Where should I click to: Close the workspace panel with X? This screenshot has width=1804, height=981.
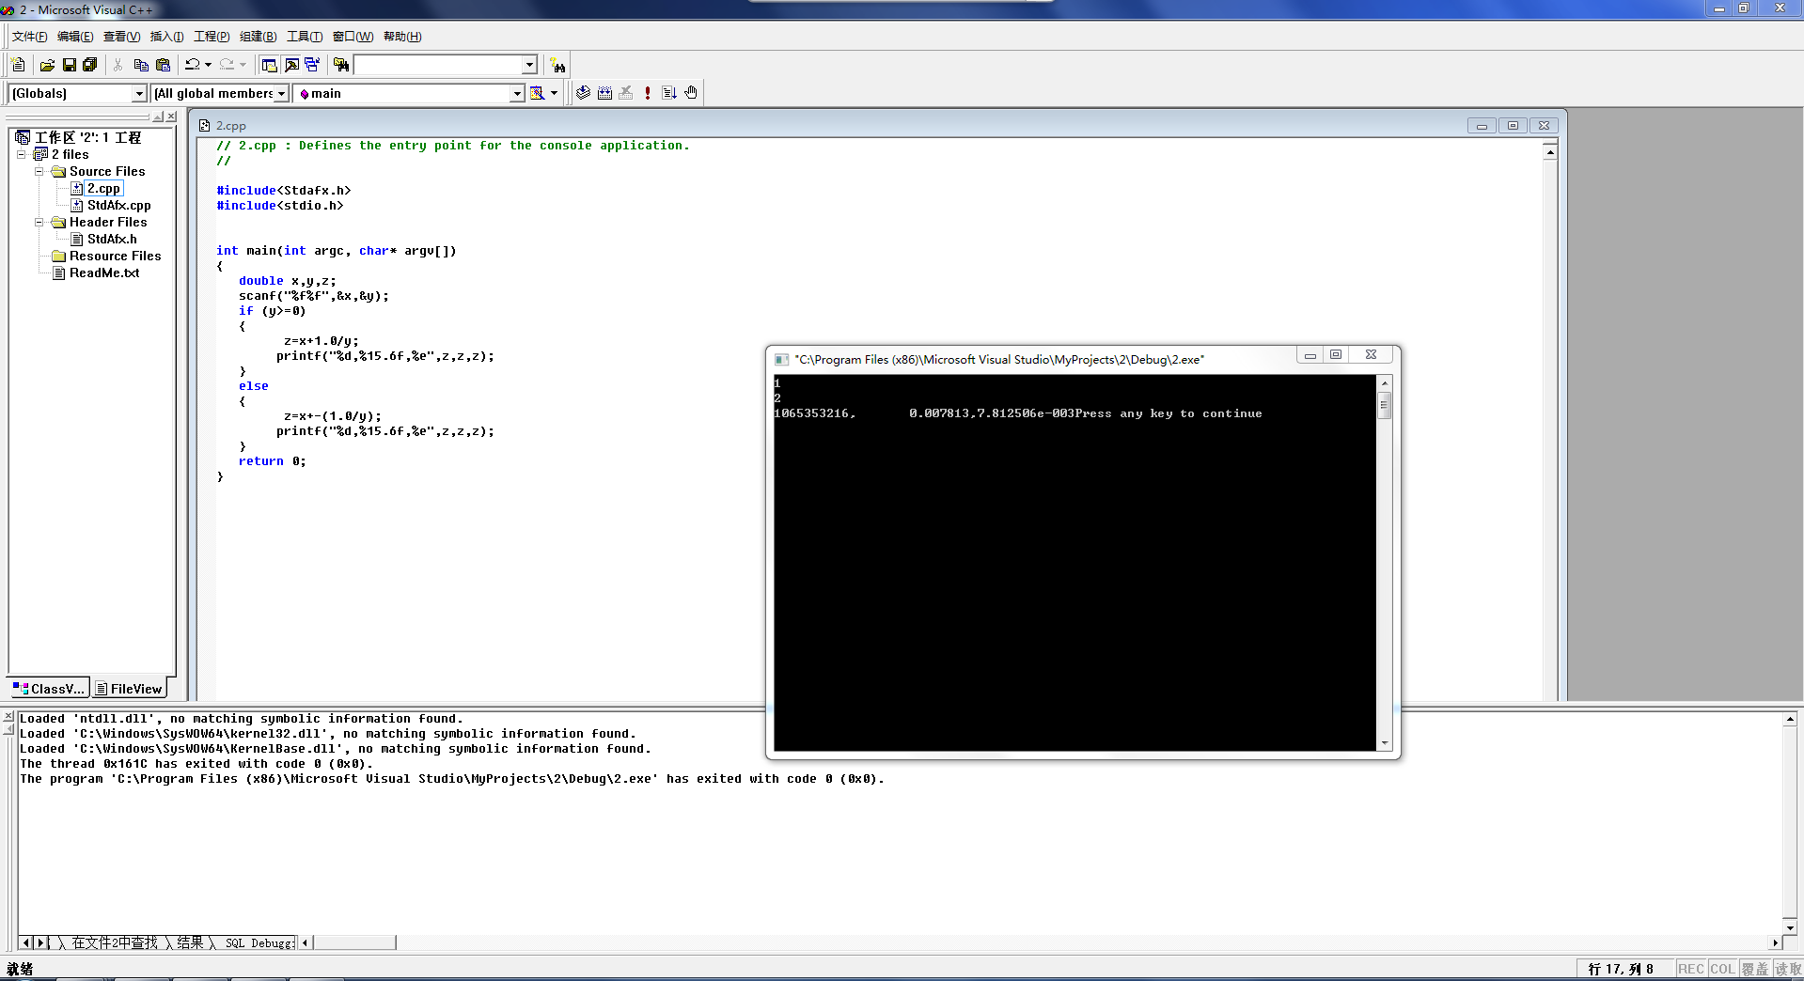coord(171,117)
